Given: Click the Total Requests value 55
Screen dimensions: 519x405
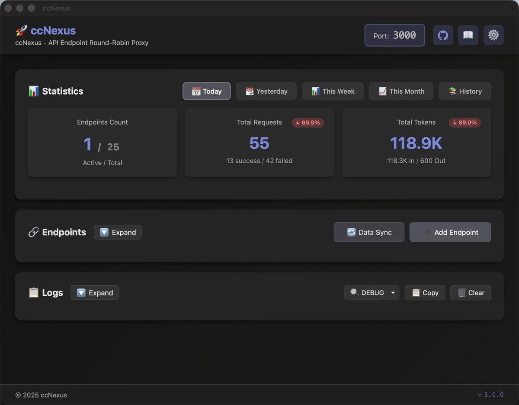Looking at the screenshot, I should [x=259, y=143].
